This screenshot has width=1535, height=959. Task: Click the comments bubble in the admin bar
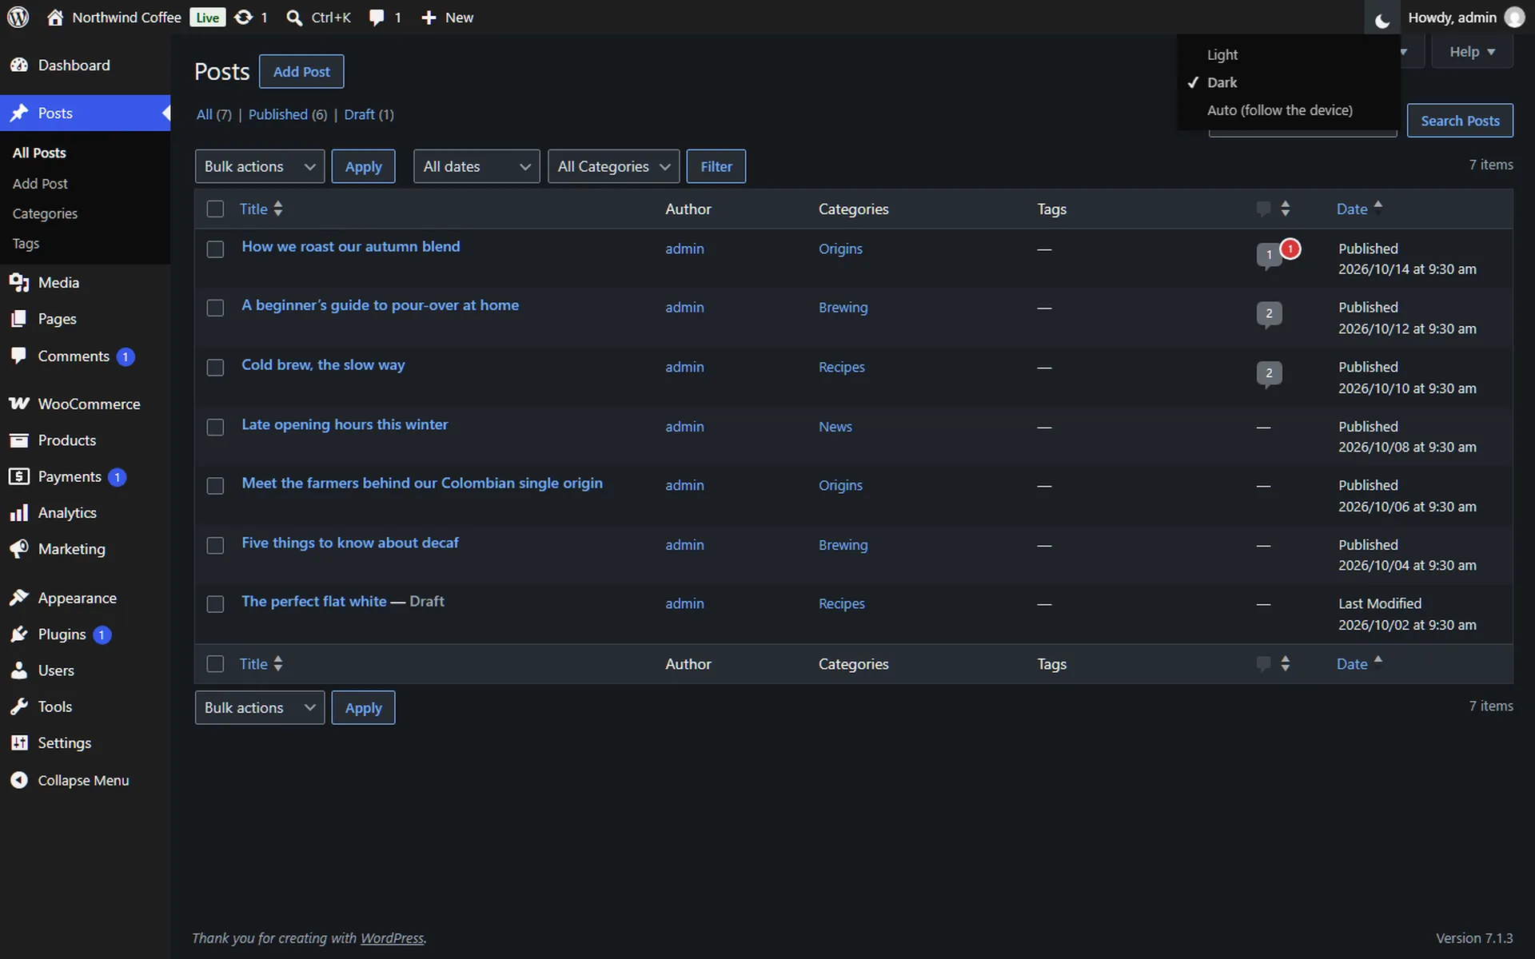pyautogui.click(x=377, y=18)
